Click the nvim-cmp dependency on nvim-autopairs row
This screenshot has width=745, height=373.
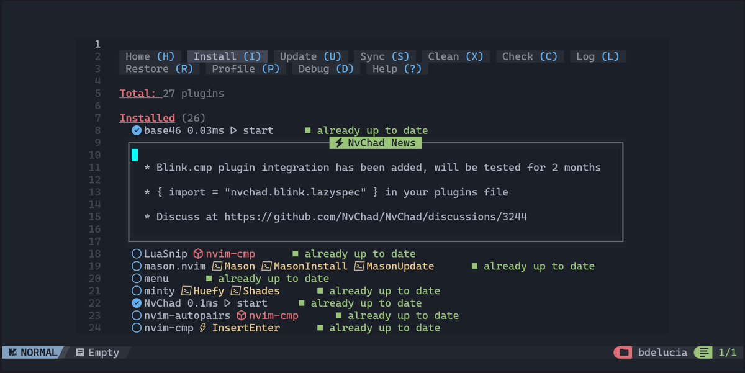[274, 315]
